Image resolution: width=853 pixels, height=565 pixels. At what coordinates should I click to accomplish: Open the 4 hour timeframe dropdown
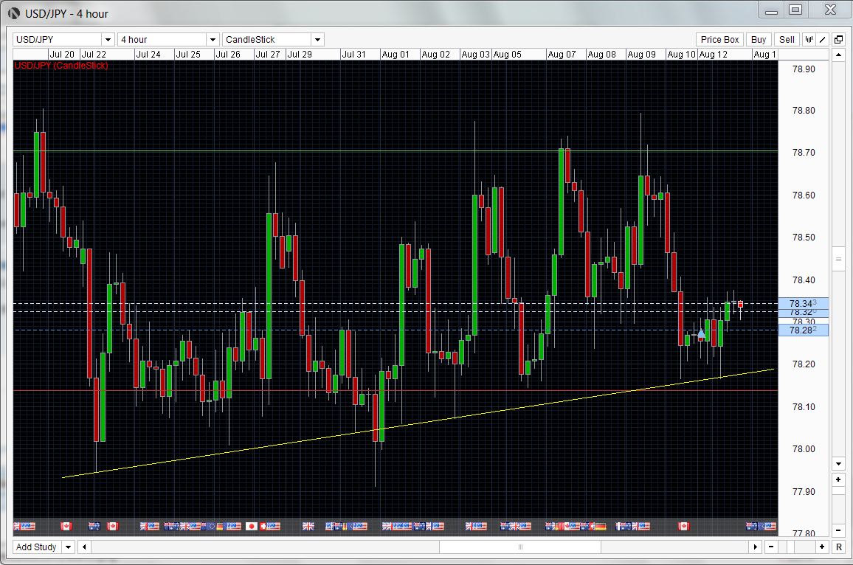click(x=213, y=40)
